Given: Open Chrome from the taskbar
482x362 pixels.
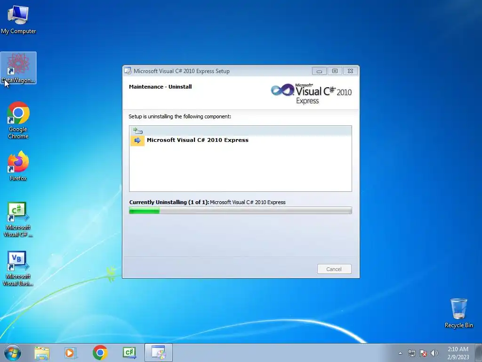Looking at the screenshot, I should tap(100, 353).
